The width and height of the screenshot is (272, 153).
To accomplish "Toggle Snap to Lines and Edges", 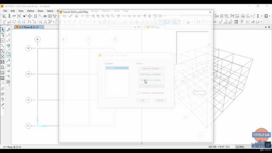I will (x=8, y=76).
